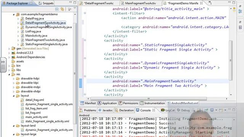Viewport: 244px width, 137px height.
Task: Collapse the layout folder
Action: (x=14, y=96)
